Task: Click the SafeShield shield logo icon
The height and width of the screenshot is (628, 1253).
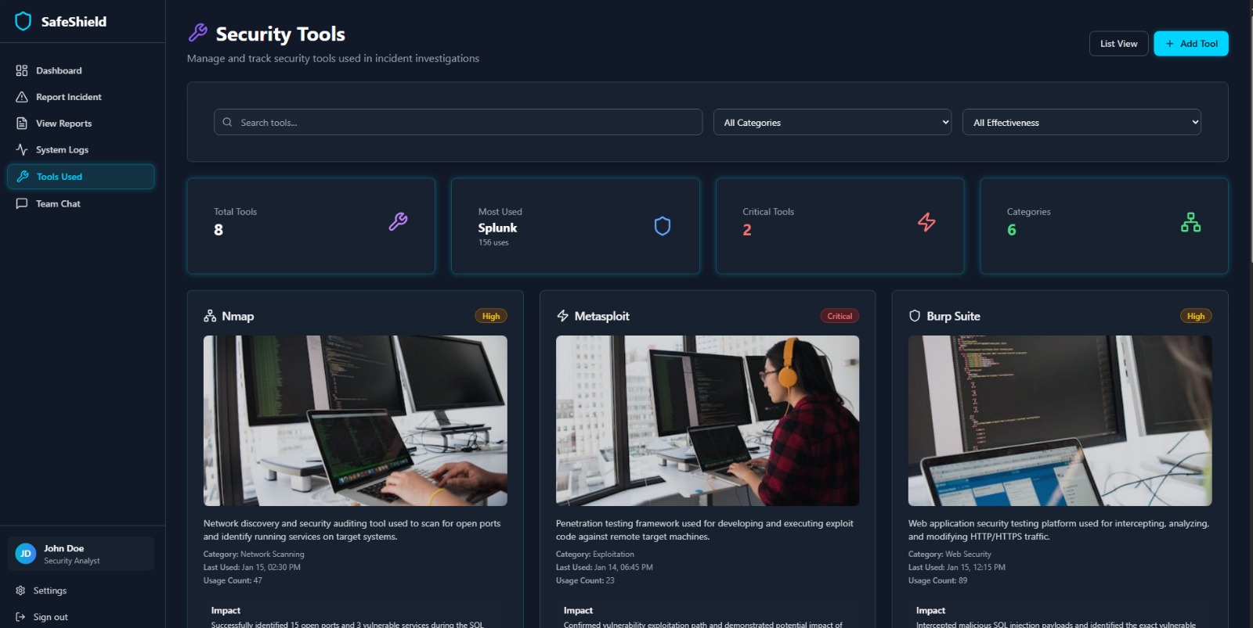Action: tap(23, 21)
